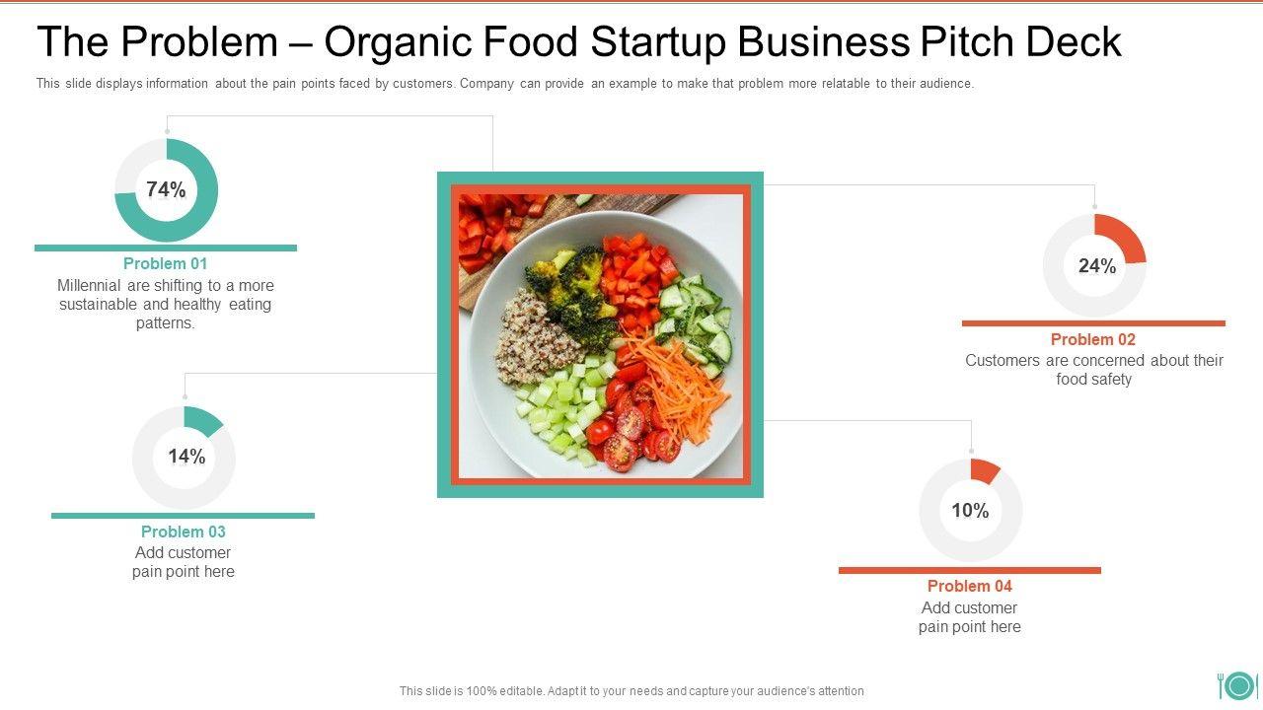
Task: Select pain point placeholder under Problem 04
Action: (x=970, y=617)
